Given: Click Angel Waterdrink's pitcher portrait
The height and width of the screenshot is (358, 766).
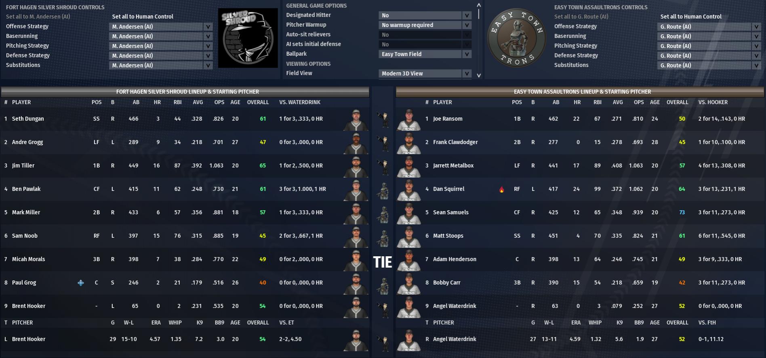Looking at the screenshot, I should pyautogui.click(x=409, y=340).
